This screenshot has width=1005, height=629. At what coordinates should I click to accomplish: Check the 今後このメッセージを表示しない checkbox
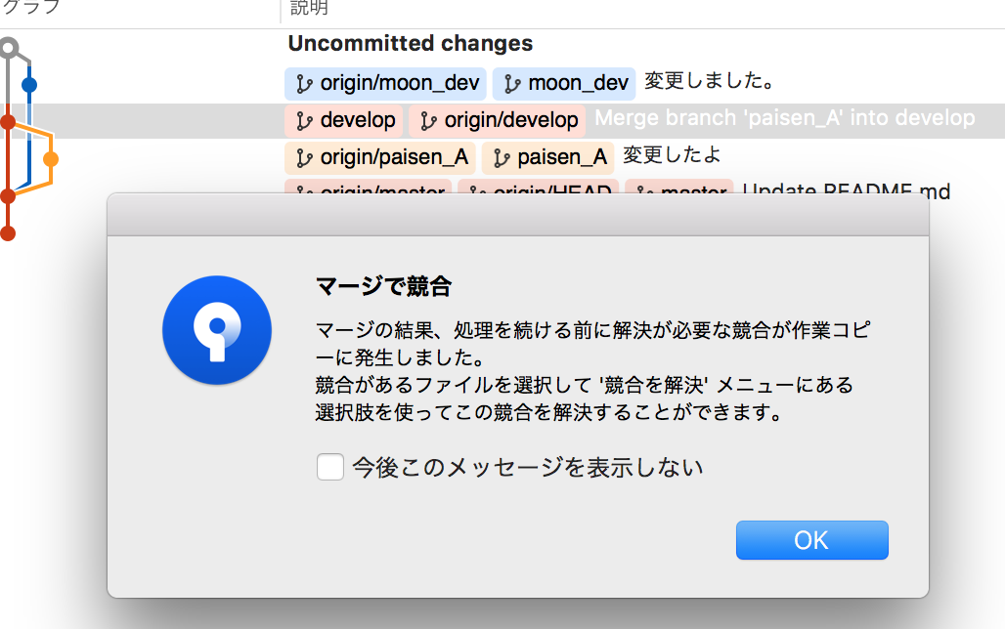[330, 467]
